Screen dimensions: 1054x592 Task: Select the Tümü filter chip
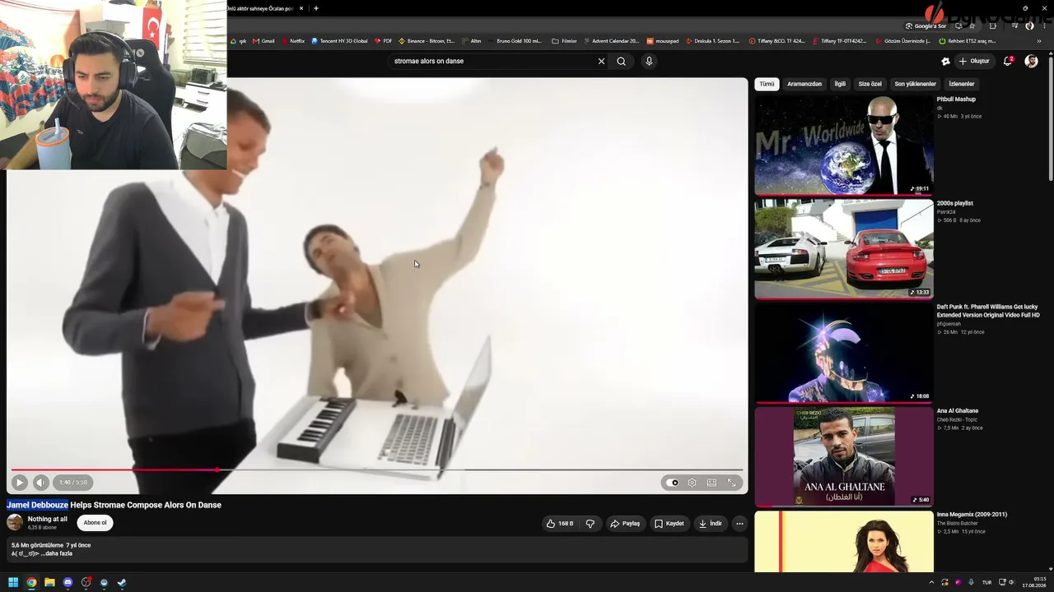767,84
